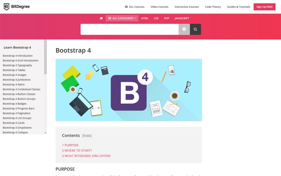This screenshot has height=176, width=281.
Task: Open Bootstrap 4 Introduction tutorial
Action: (x=18, y=56)
